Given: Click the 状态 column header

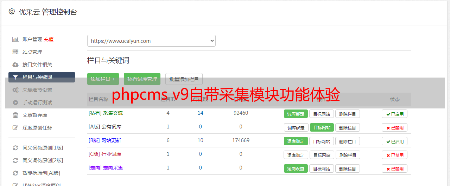Looking at the screenshot, I should tap(395, 99).
